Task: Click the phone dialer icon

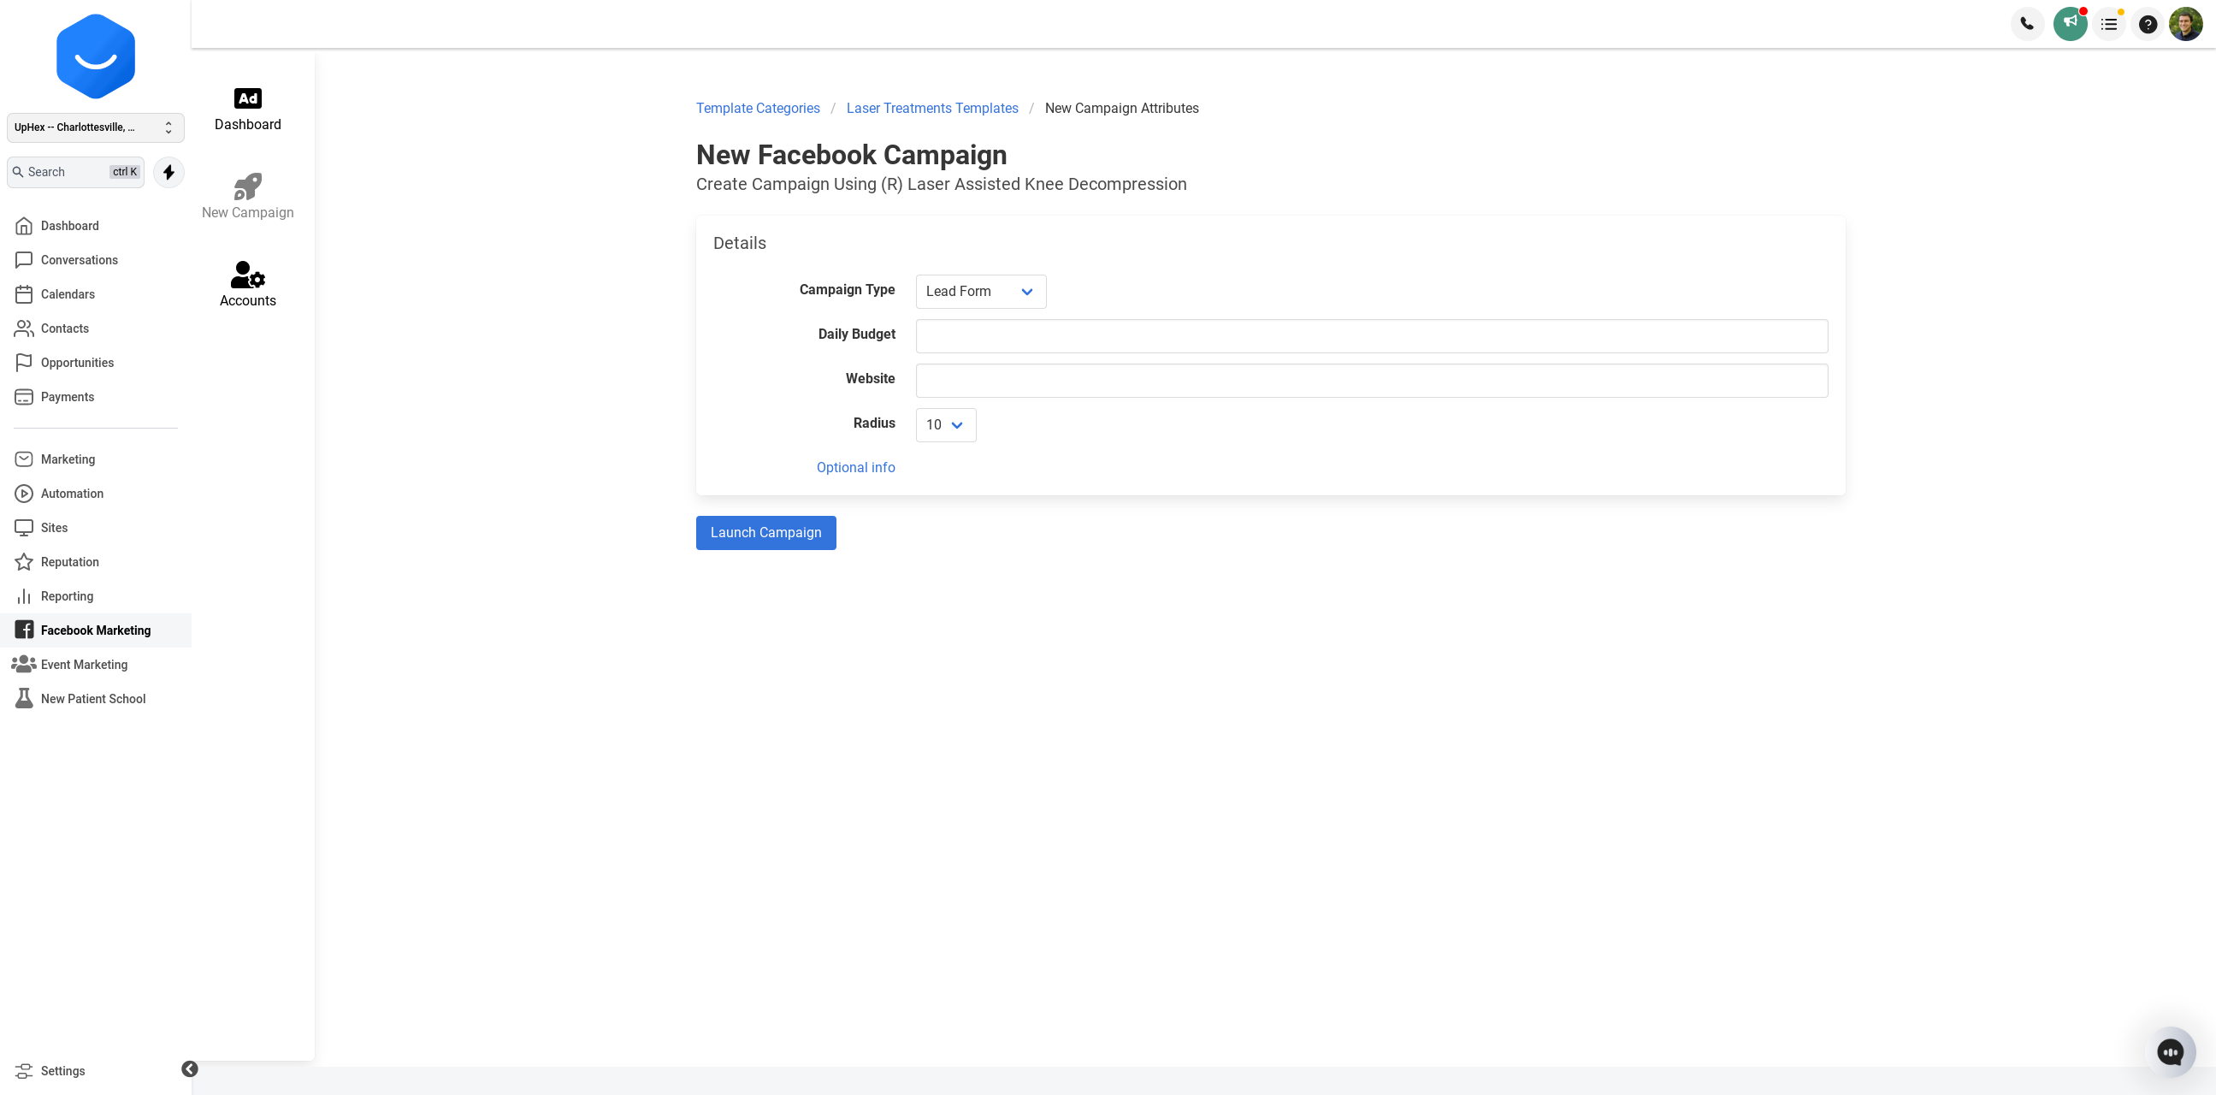Action: pos(2027,24)
